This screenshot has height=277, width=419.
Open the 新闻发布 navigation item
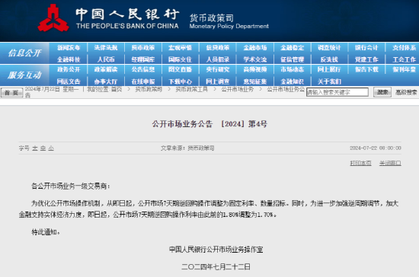(69, 48)
